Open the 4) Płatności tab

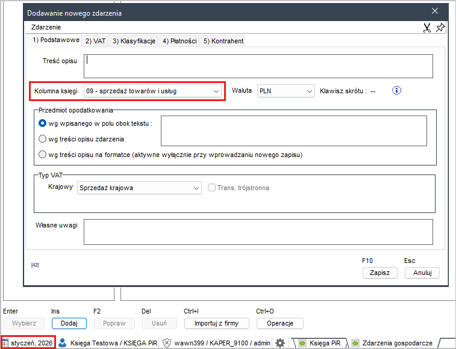[180, 41]
